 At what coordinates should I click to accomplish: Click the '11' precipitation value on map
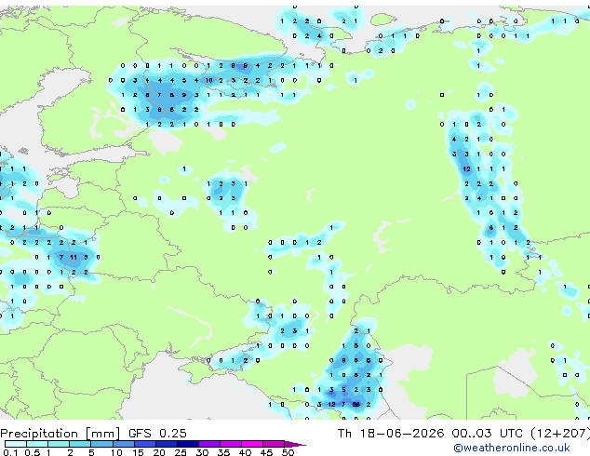pyautogui.click(x=74, y=258)
